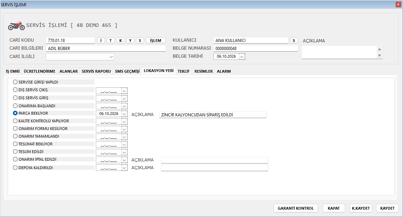Open the DIŞ SERVİS ÇIKIŞ date dropdown
Screen dimensions: 403x217
pos(124,91)
